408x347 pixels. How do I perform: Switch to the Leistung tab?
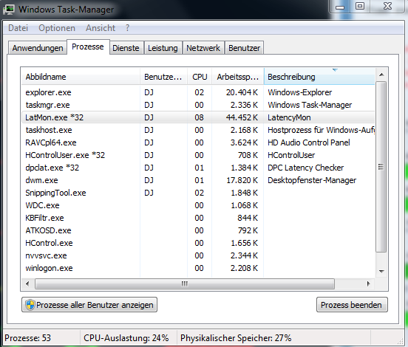tap(163, 48)
